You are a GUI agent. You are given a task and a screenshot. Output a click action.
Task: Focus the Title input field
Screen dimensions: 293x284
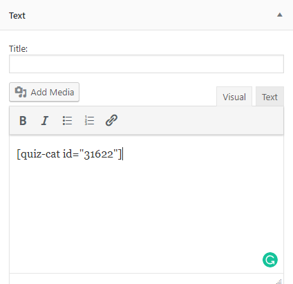point(146,64)
